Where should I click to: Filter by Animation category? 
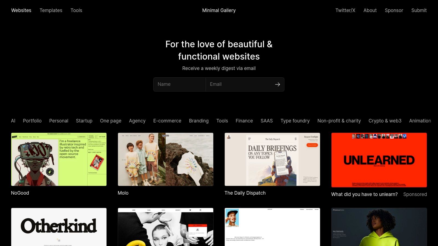click(x=420, y=121)
